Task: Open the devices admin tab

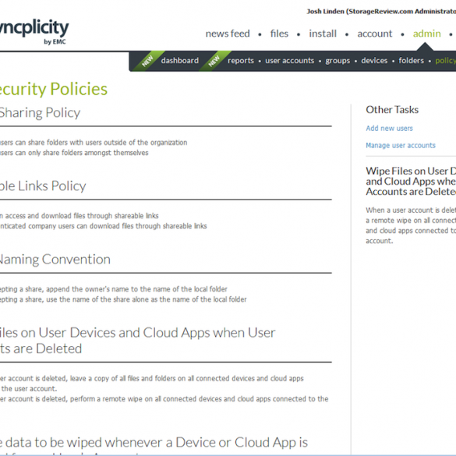Action: point(374,61)
